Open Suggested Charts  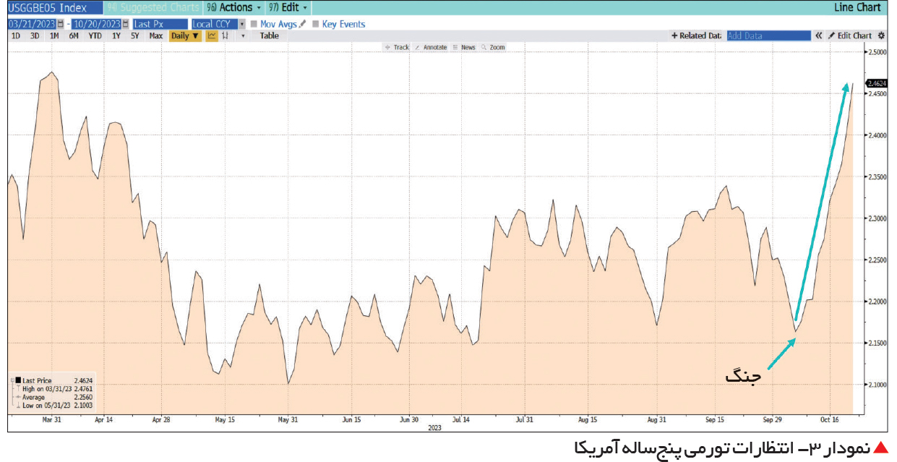click(153, 7)
